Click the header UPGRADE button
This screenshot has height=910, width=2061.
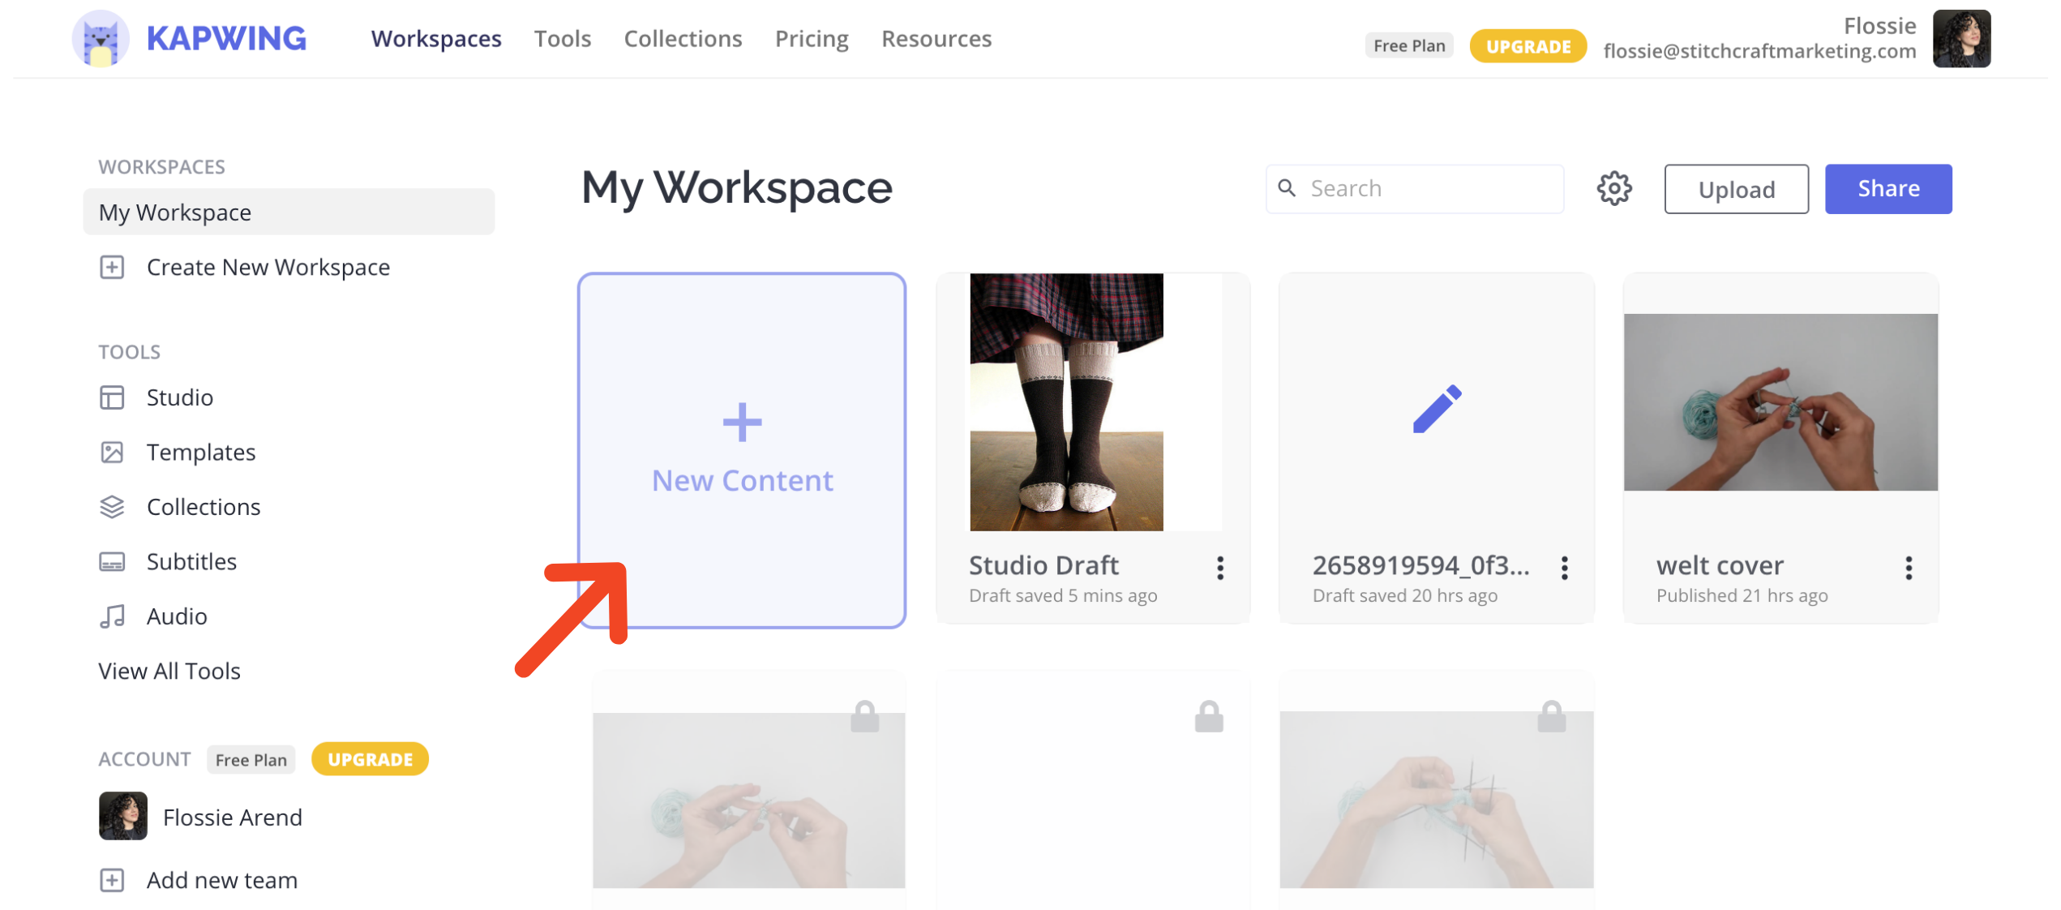1528,46
